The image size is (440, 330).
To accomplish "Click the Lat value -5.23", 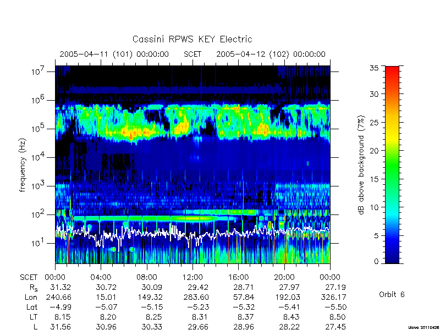I will pos(198,307).
